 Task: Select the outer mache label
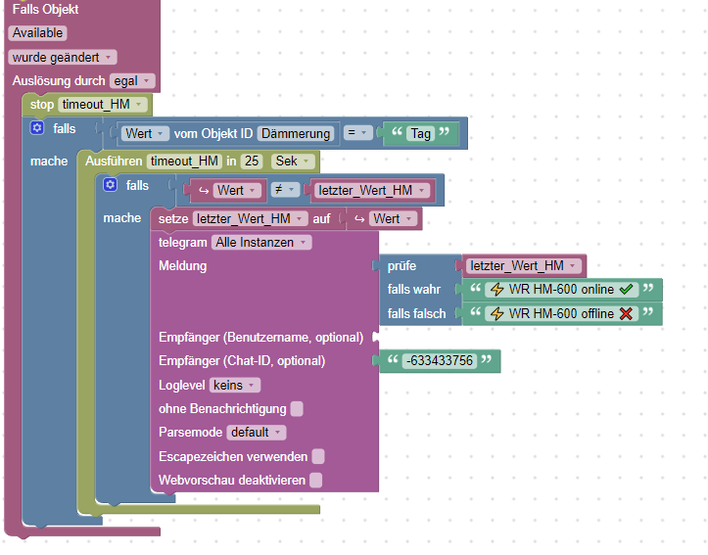[x=49, y=162]
